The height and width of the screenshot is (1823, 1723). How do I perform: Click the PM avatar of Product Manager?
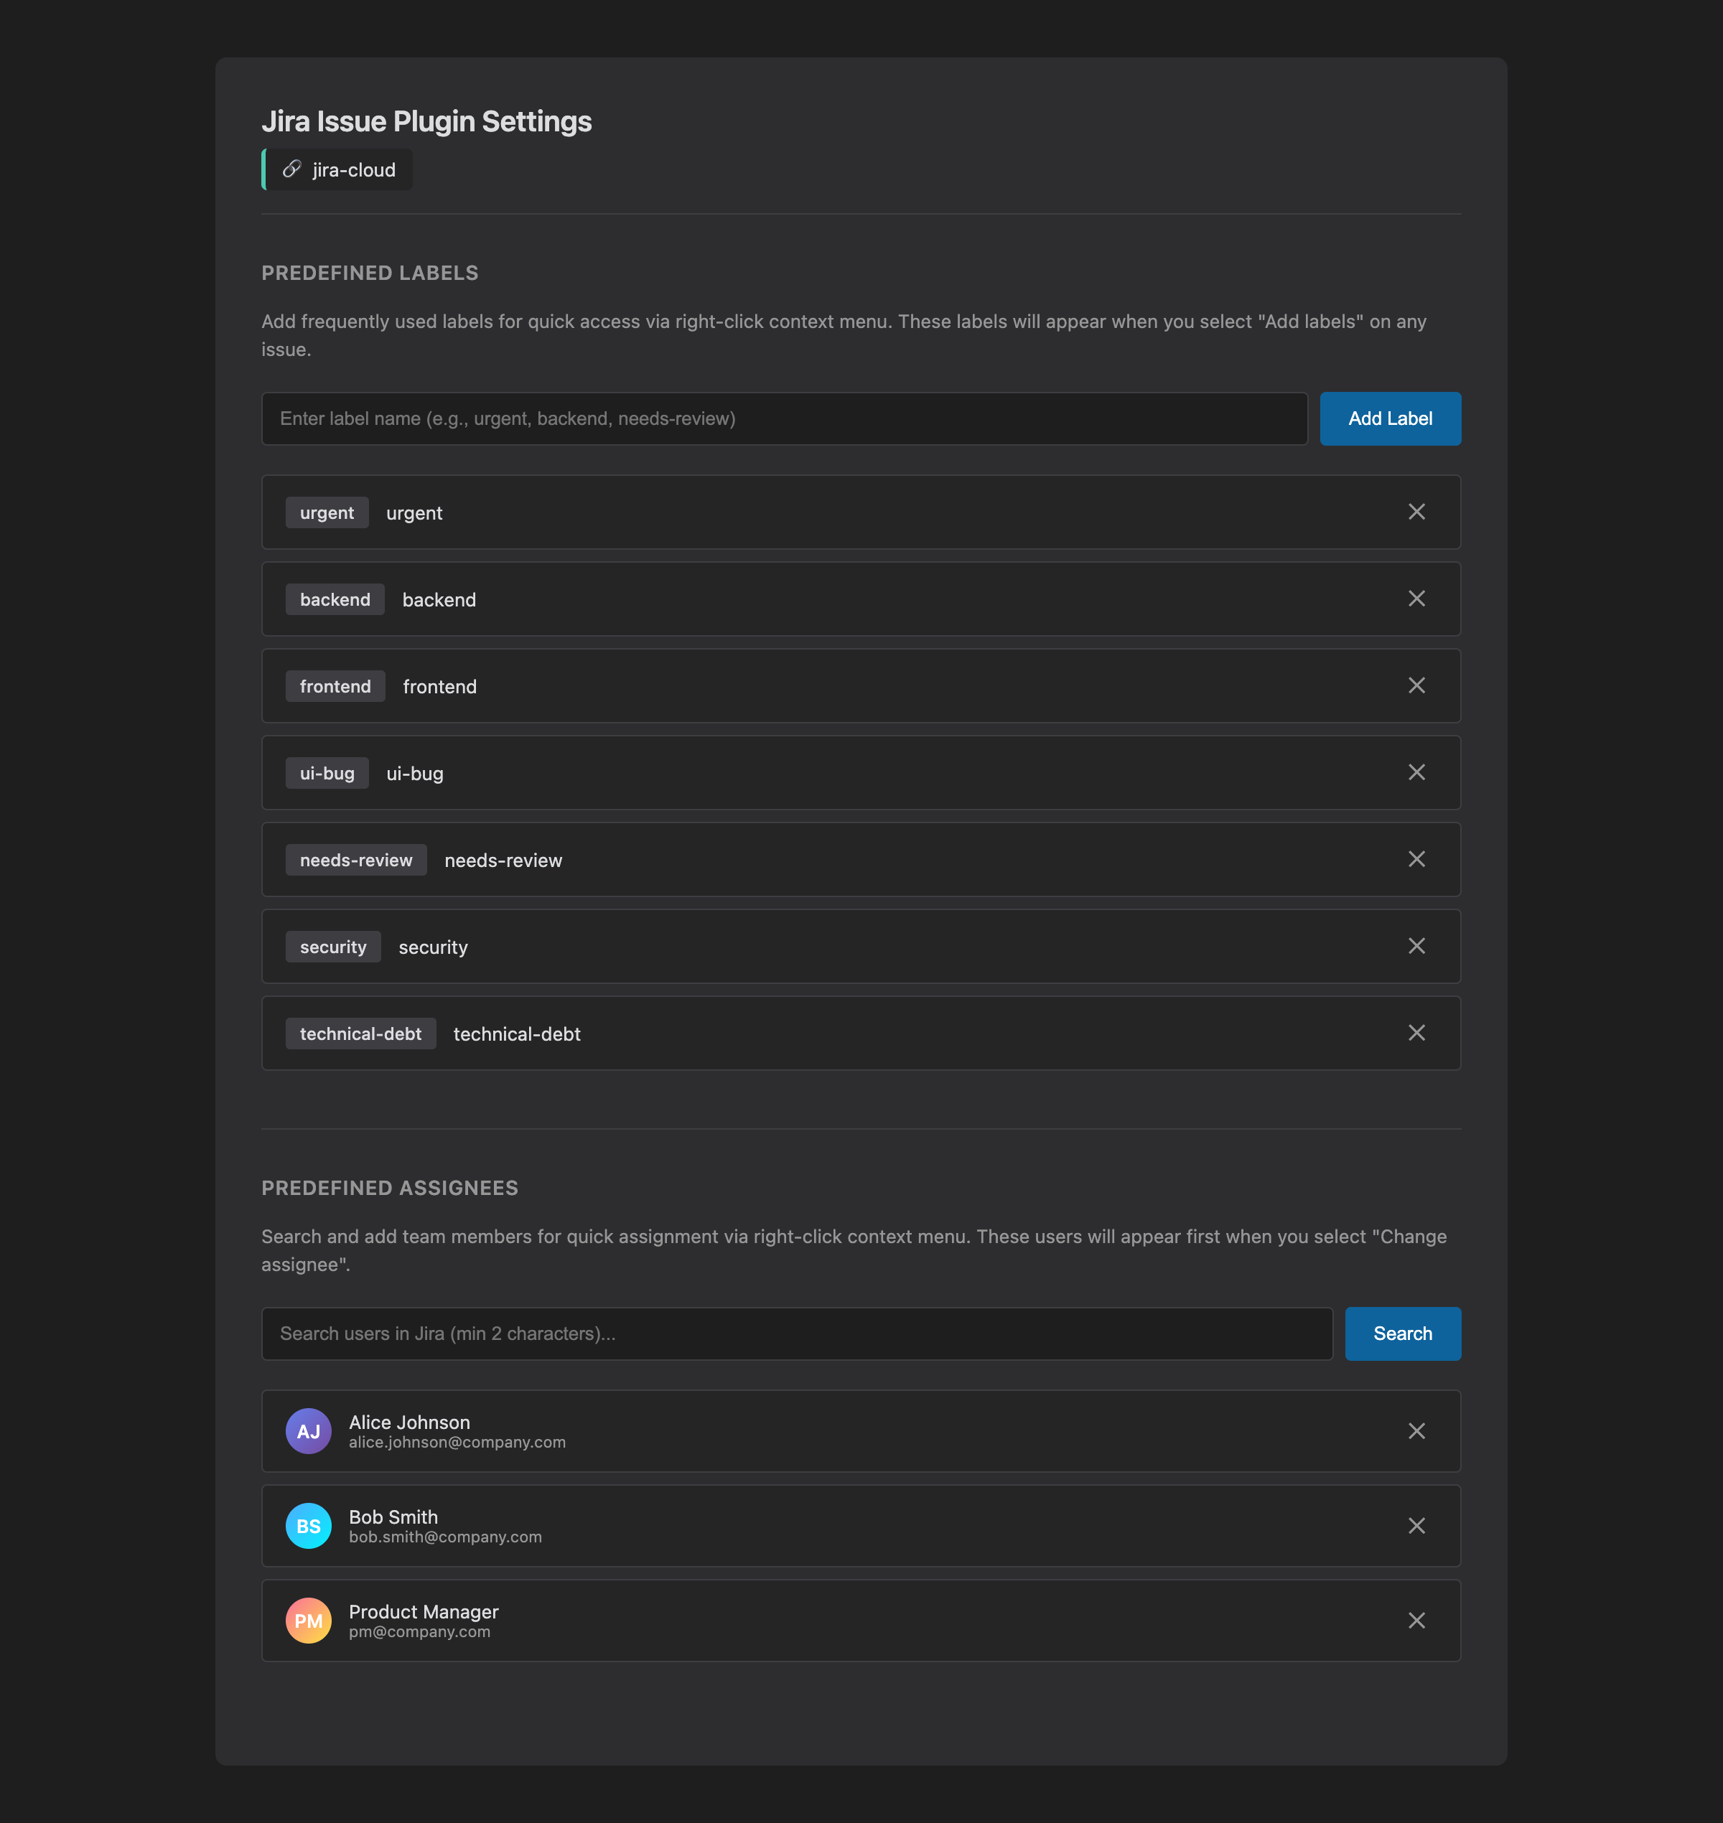coord(309,1621)
